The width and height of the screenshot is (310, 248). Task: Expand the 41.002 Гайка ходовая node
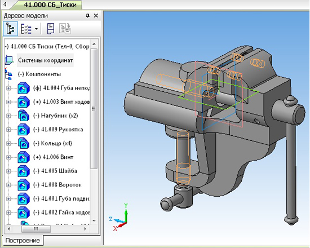coord(8,213)
